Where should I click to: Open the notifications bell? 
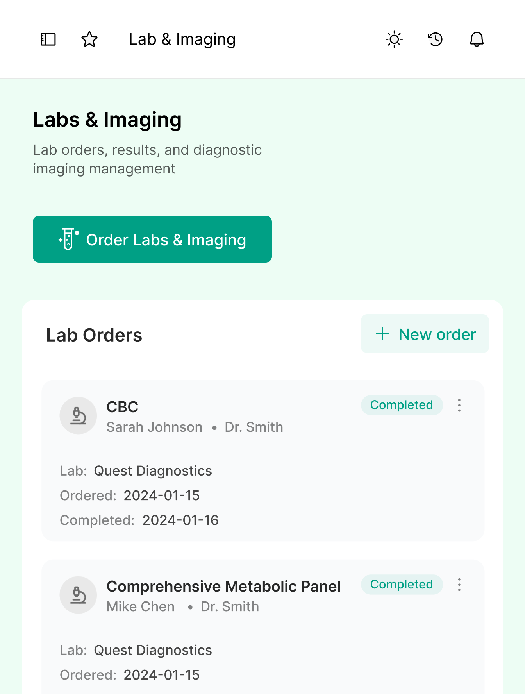click(477, 39)
